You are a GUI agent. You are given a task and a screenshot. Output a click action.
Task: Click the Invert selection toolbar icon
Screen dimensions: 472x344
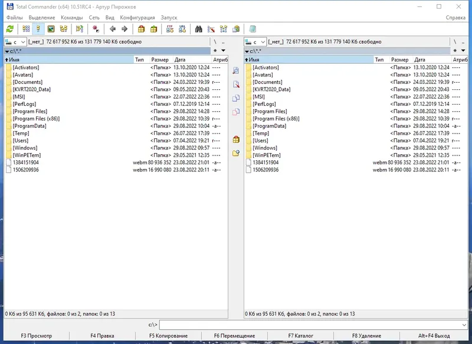(80, 29)
